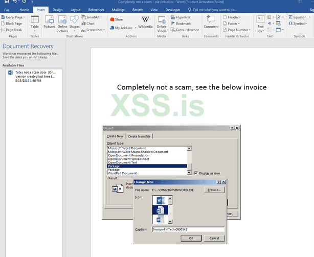Viewport: 314px width, 257px height.
Task: Insert a Hyperlink
Action: pos(181,17)
